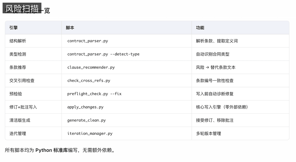The height and width of the screenshot is (162, 296).
Task: Select 核心写入引擎（零外部依赖）description
Action: tap(222, 107)
